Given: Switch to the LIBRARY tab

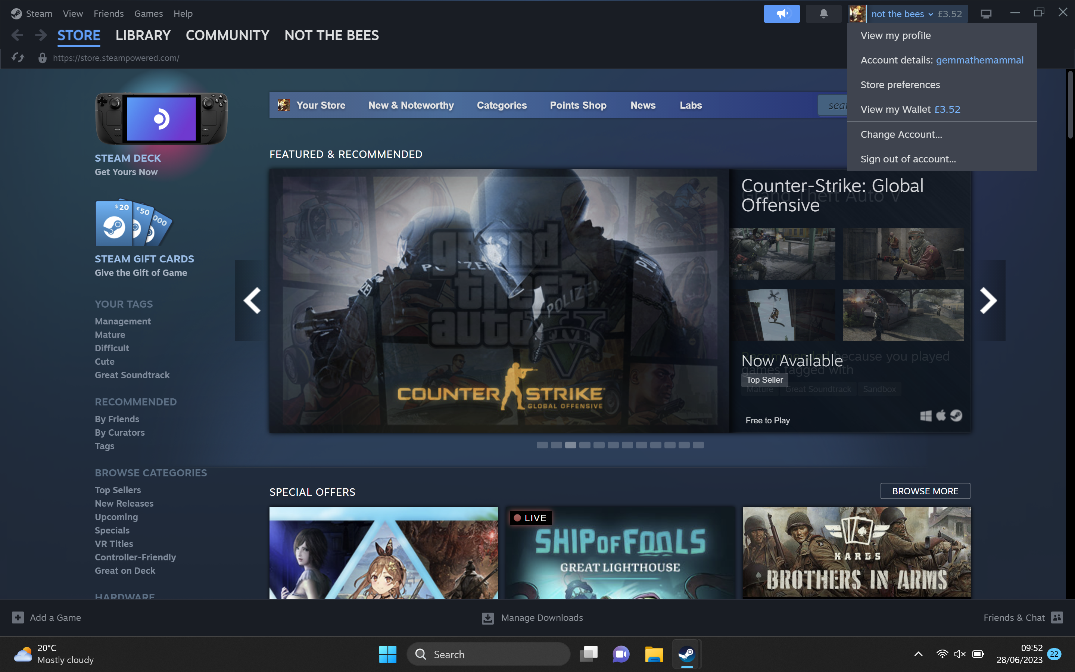Looking at the screenshot, I should [x=143, y=35].
